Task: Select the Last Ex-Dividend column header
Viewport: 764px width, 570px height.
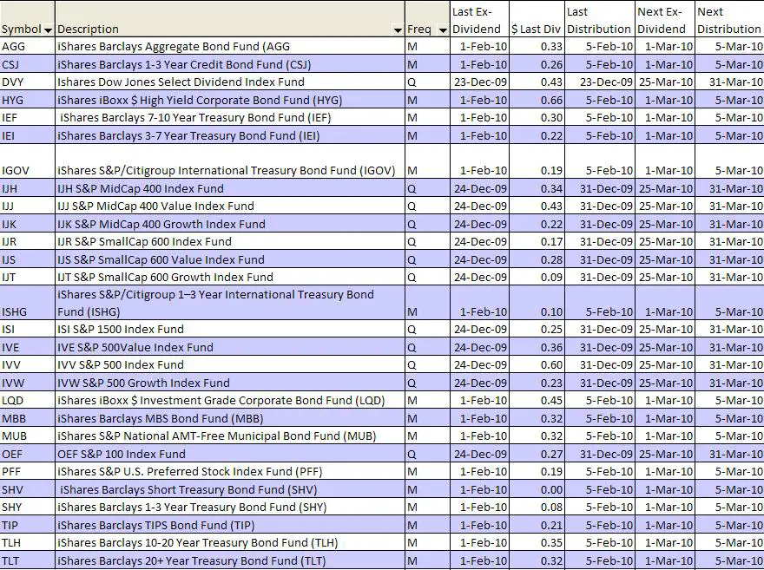Action: pos(480,19)
